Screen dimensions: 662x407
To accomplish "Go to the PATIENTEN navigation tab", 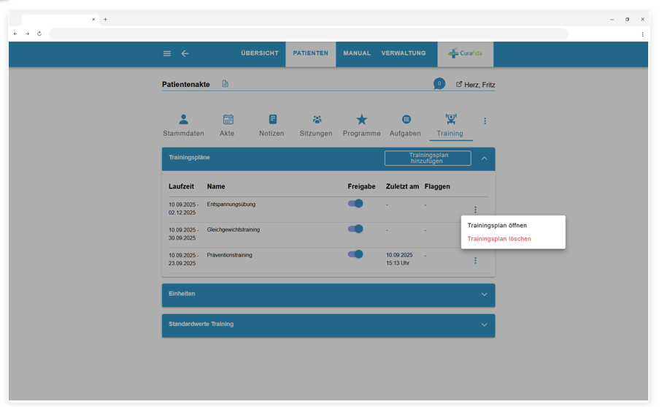I will click(x=310, y=53).
